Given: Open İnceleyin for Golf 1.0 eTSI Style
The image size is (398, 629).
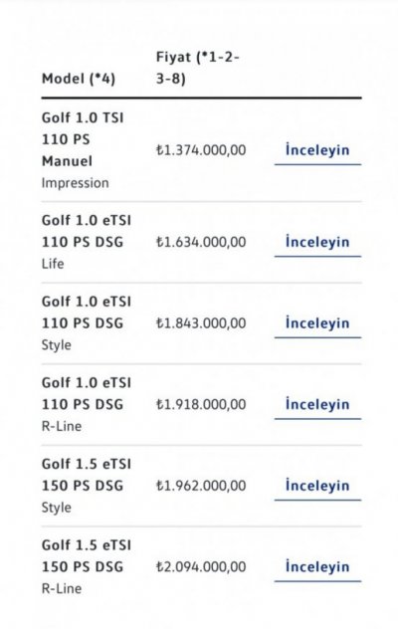Looking at the screenshot, I should coord(317,323).
